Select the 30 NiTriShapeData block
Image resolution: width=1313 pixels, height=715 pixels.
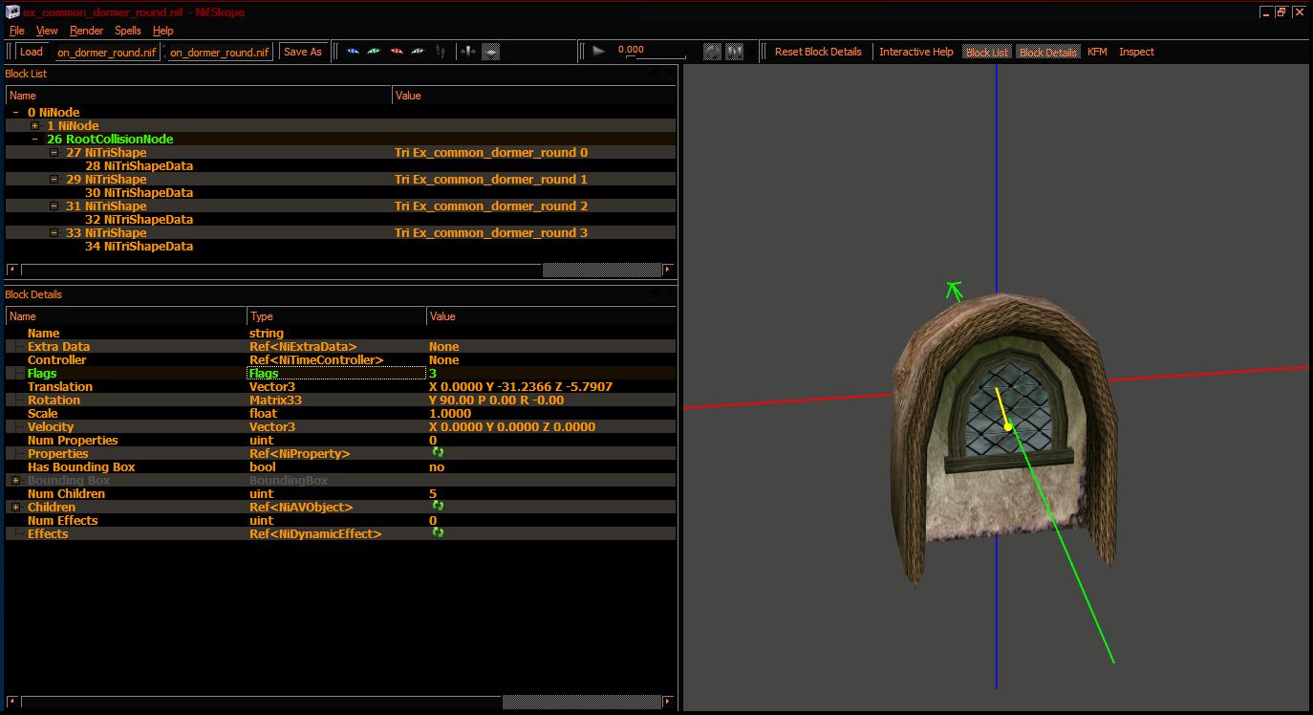pyautogui.click(x=139, y=193)
